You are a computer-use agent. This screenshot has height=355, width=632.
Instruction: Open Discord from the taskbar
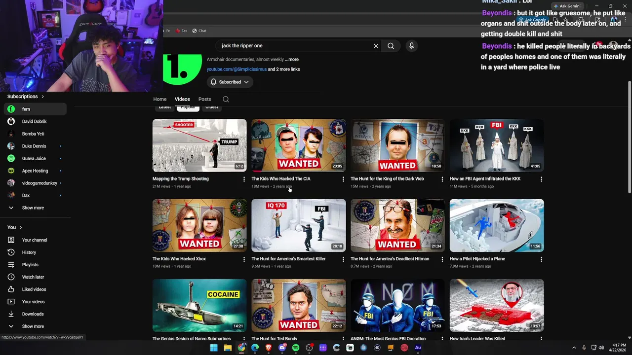coord(282,348)
